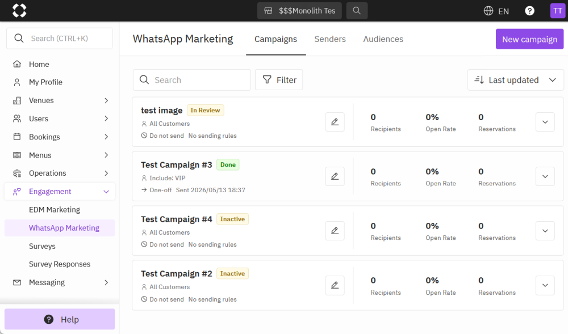Image resolution: width=568 pixels, height=334 pixels.
Task: Click Sent 2026/05/13 18:37 text
Action: (211, 190)
